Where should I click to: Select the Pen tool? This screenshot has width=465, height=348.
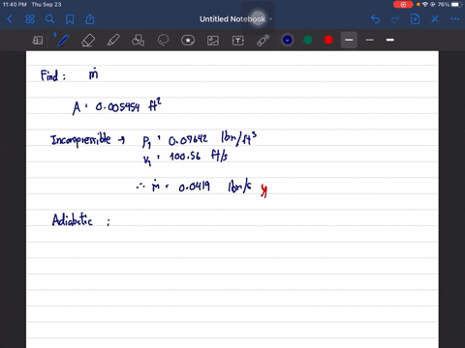pos(63,41)
